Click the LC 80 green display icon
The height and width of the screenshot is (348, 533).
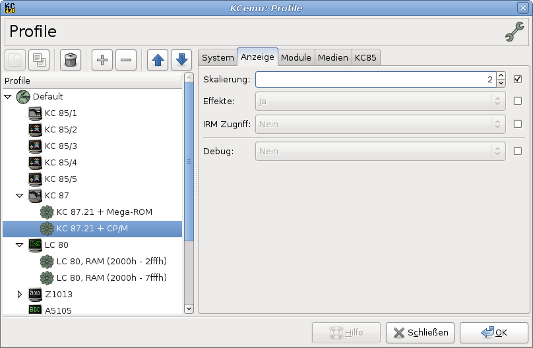coord(35,245)
